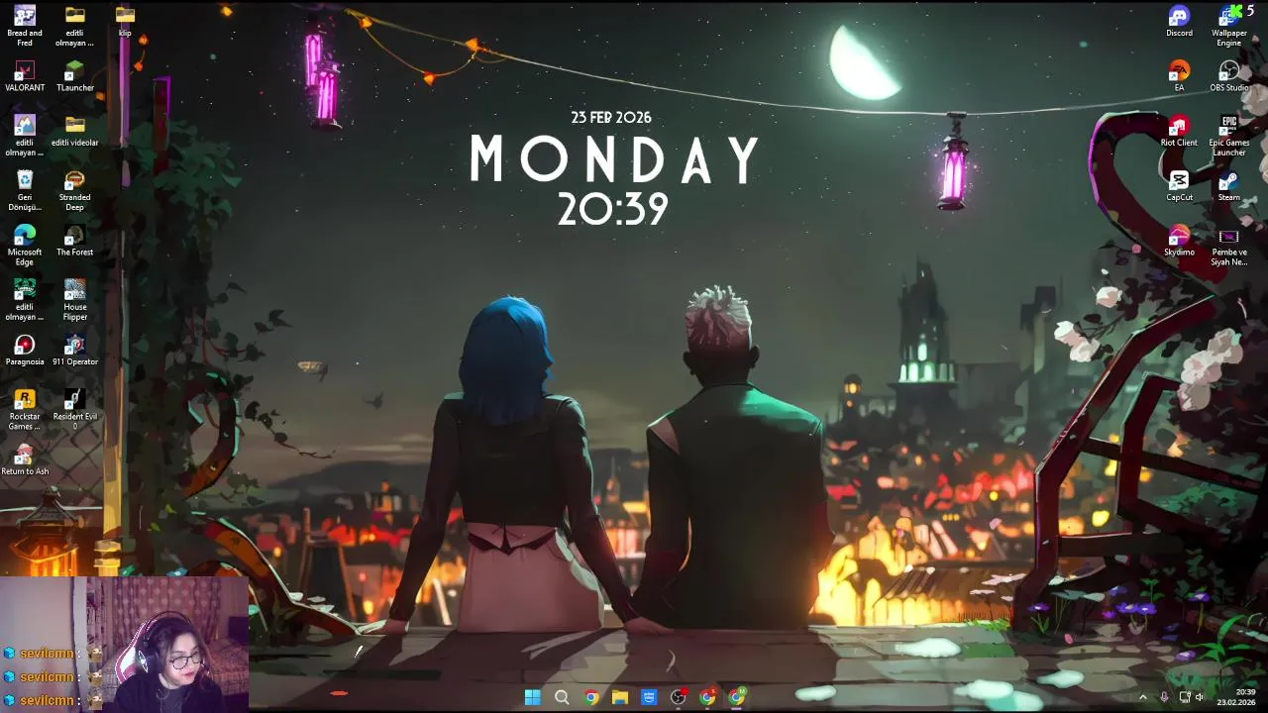Launch Resident Evil 0 shortcut

[x=75, y=410]
